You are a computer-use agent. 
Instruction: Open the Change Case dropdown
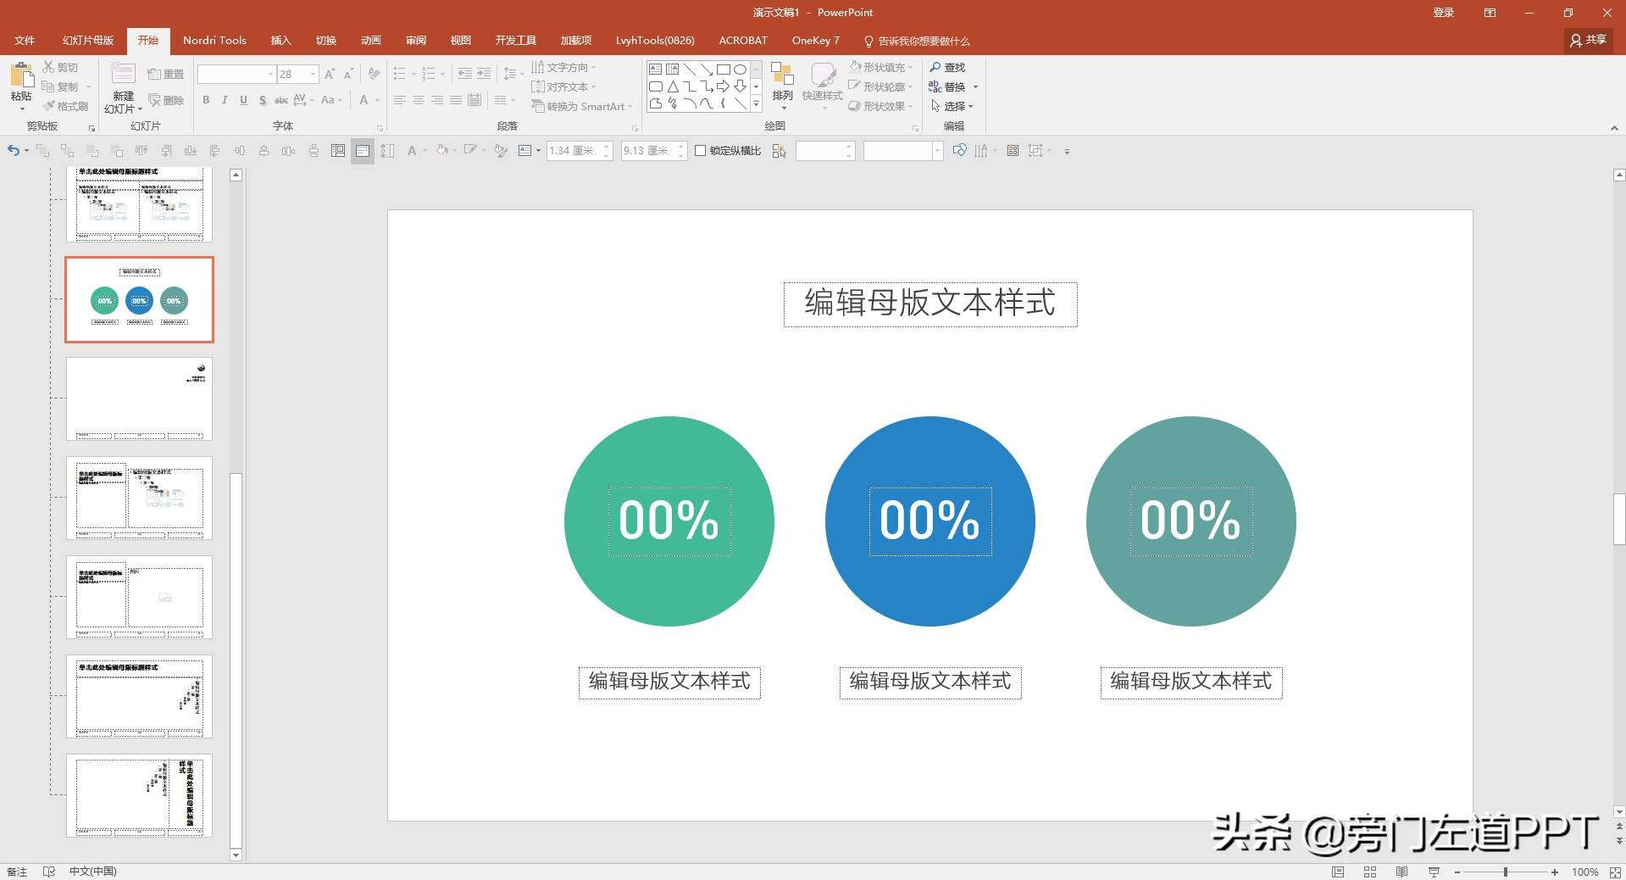pyautogui.click(x=331, y=100)
